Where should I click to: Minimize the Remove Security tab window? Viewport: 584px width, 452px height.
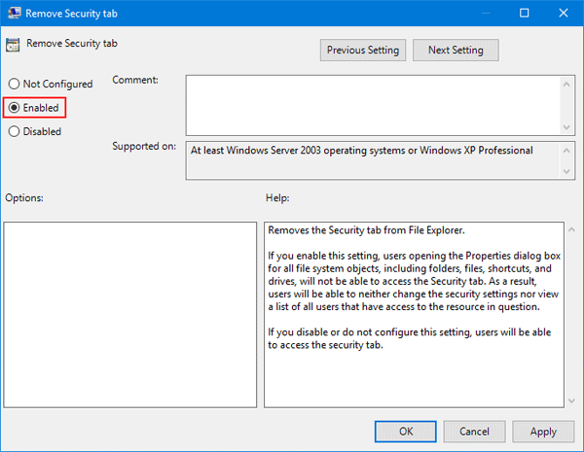click(481, 14)
